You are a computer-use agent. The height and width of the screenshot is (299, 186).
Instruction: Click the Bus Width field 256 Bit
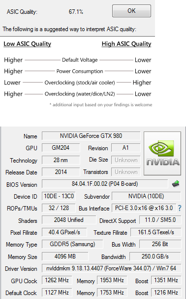coord(160,244)
